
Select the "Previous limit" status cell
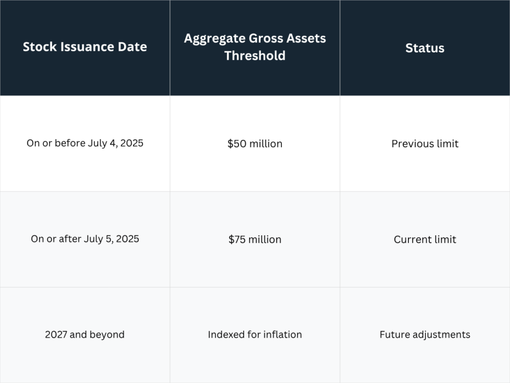tap(425, 144)
